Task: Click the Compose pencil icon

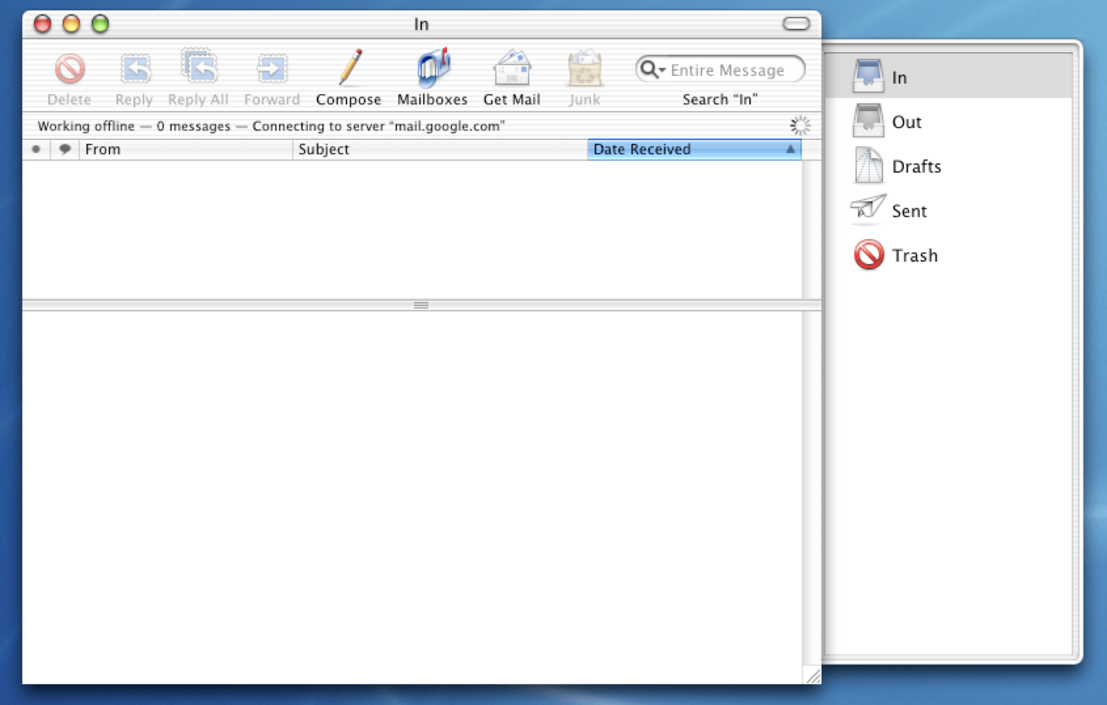Action: 350,67
